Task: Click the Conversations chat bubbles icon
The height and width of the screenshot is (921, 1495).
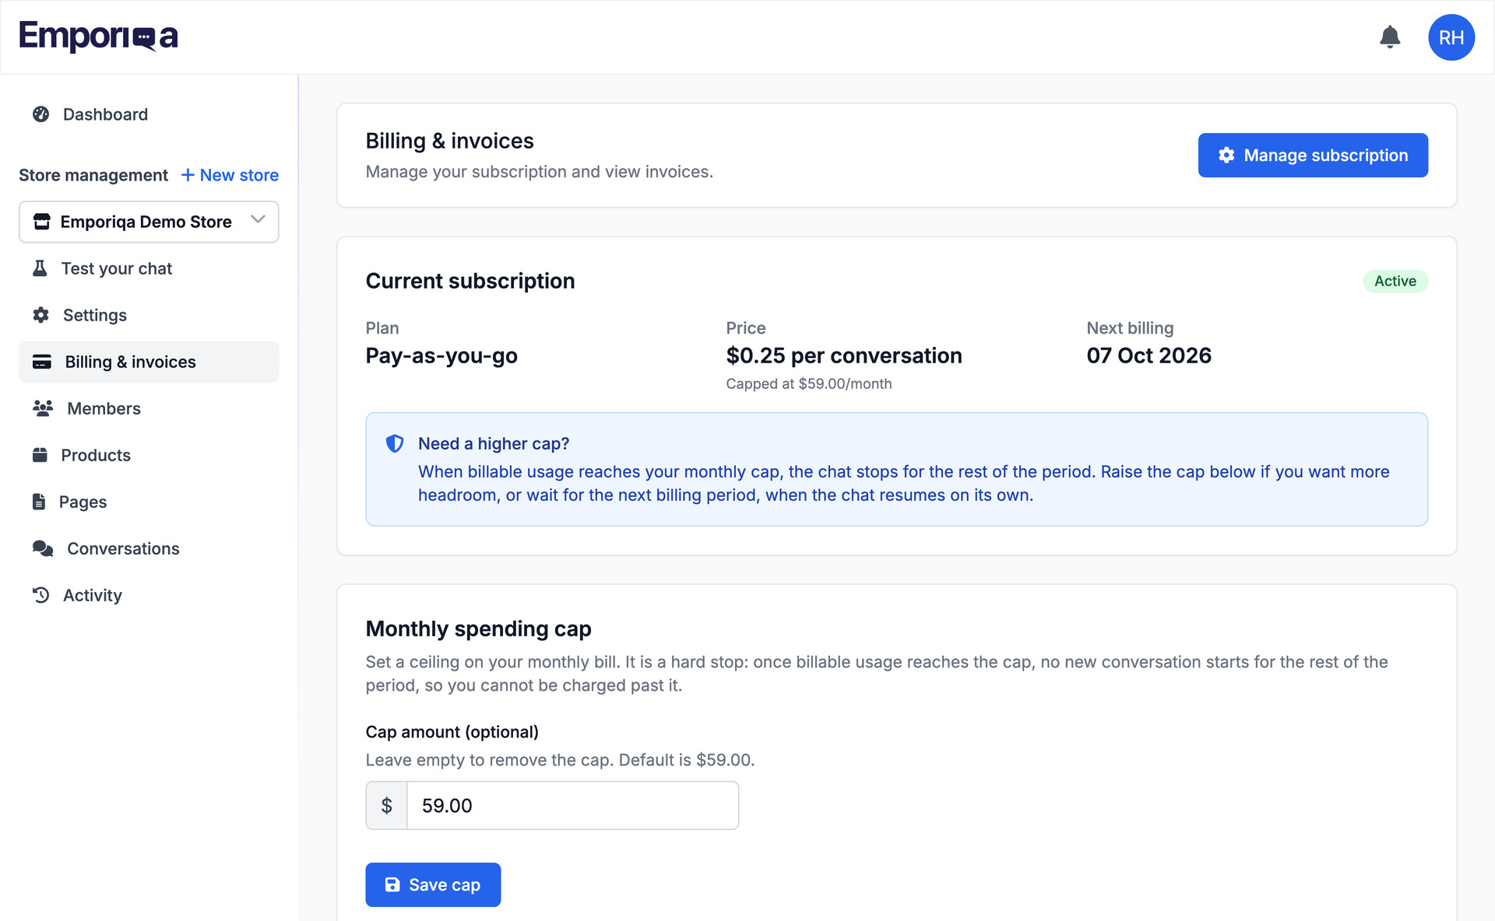Action: coord(43,548)
